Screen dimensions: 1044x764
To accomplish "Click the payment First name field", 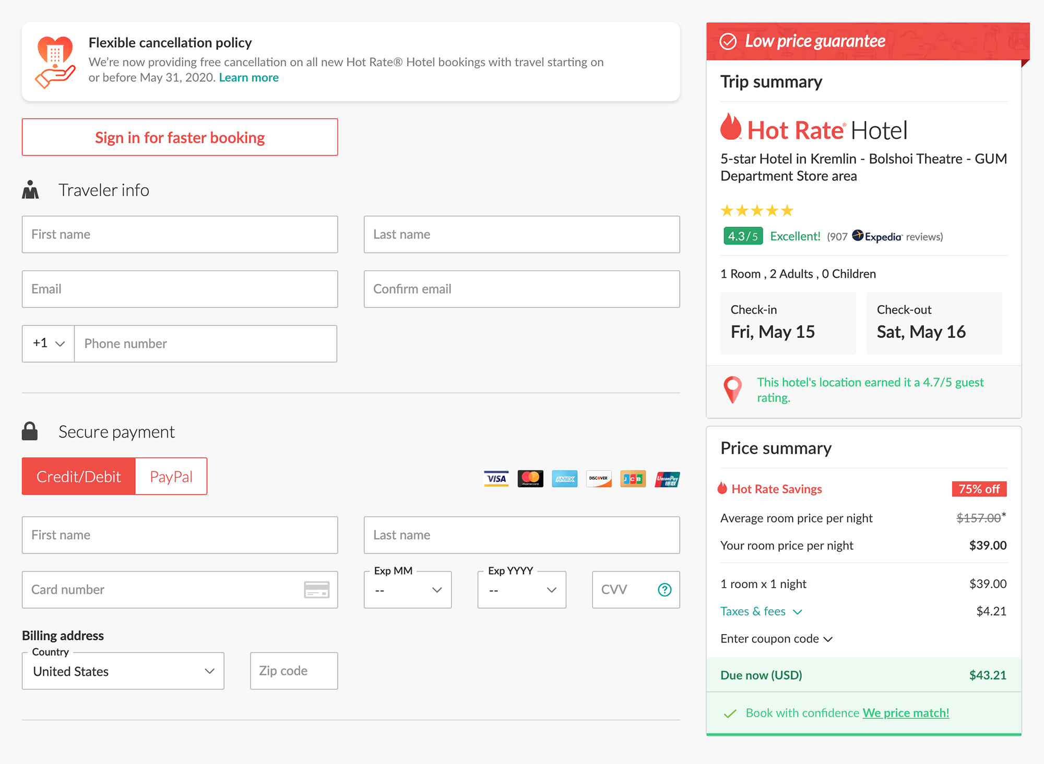I will (180, 535).
